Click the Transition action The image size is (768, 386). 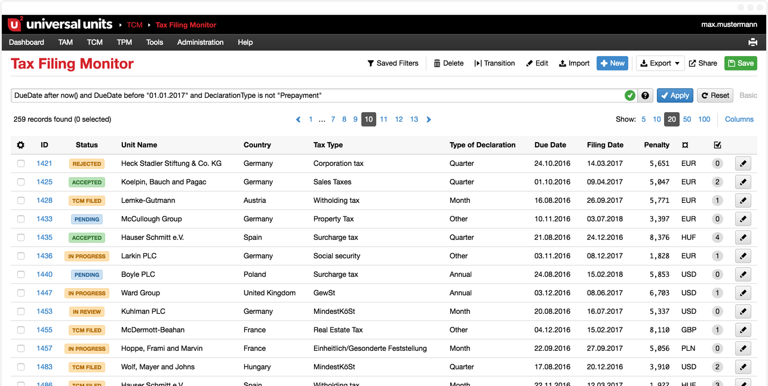[494, 63]
